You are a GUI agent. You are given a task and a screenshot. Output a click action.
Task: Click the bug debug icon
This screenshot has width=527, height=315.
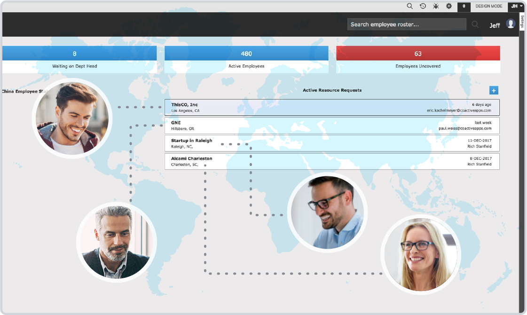436,6
